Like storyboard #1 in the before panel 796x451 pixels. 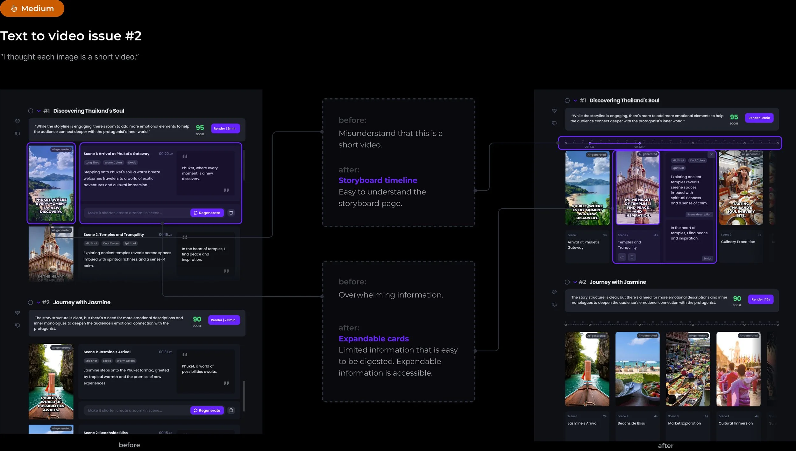pyautogui.click(x=18, y=121)
